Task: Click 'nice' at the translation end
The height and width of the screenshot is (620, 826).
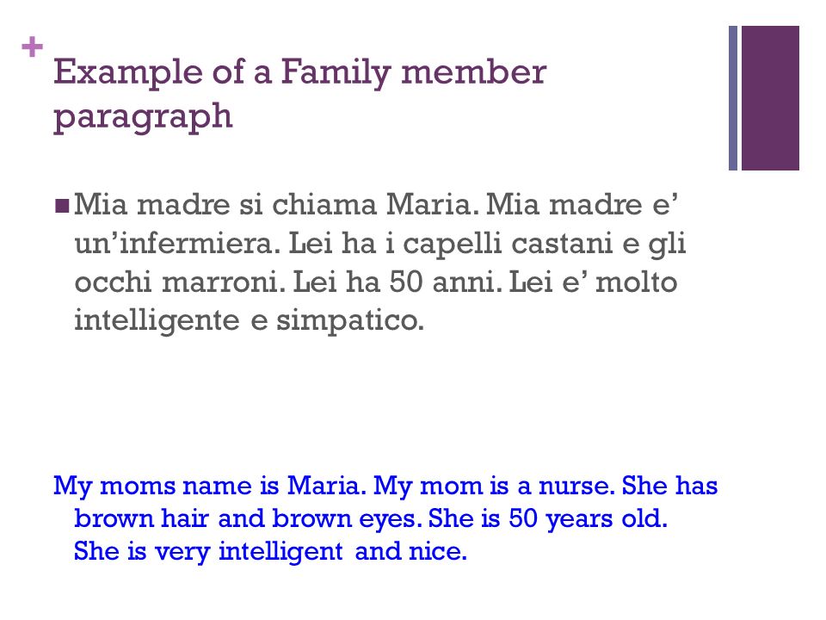Action: tap(437, 551)
